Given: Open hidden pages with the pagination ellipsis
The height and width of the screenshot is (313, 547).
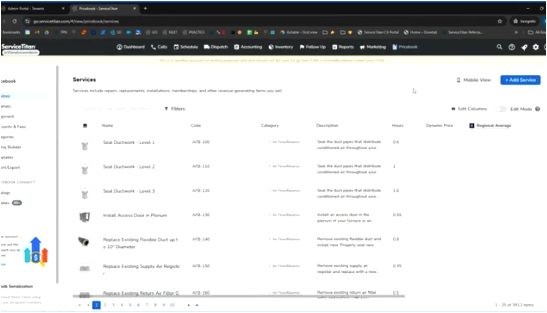Looking at the screenshot, I should tap(180, 305).
